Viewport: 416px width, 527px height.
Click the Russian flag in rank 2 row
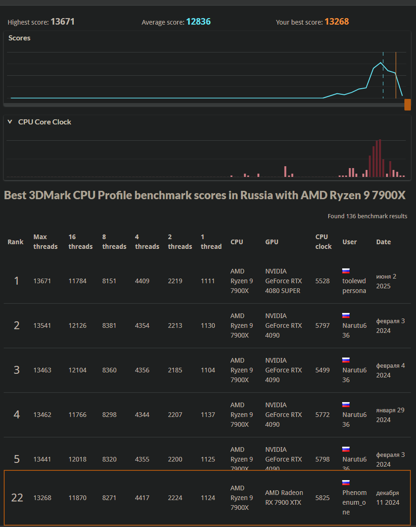(346, 315)
